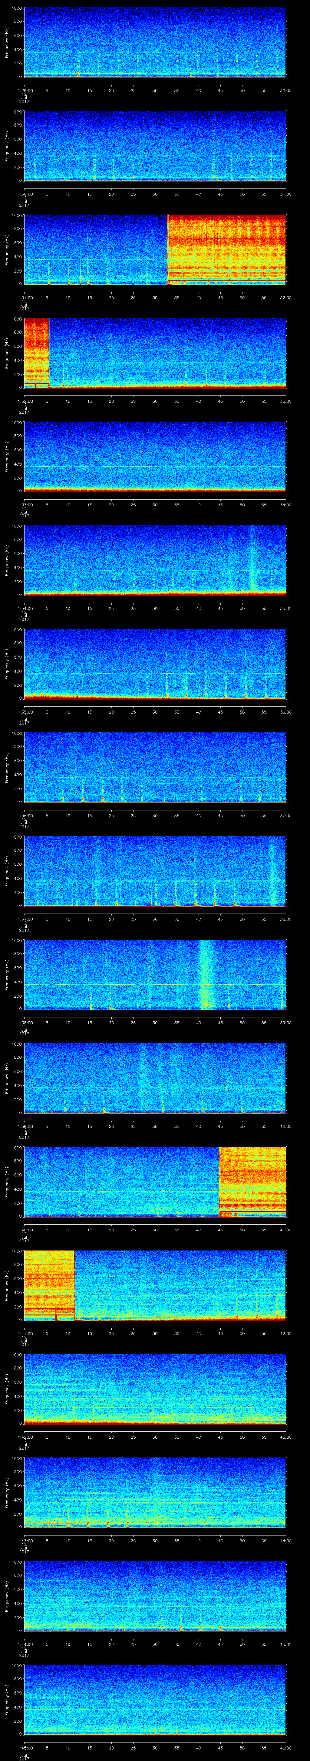Select the 1:30:00 spectrogram panel
Screen dimensions: 310x1761
155,146
